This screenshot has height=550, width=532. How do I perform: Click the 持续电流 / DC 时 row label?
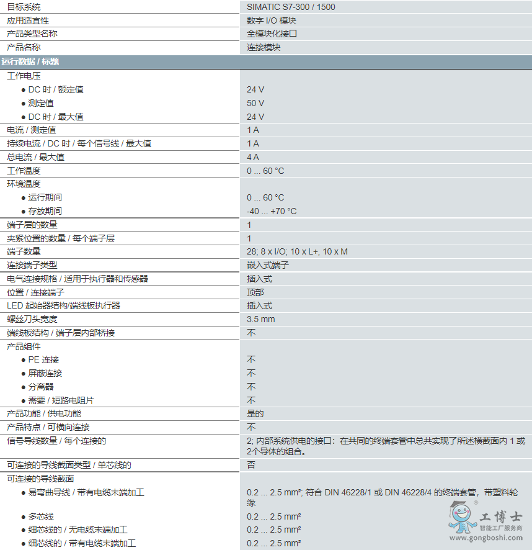pos(79,144)
